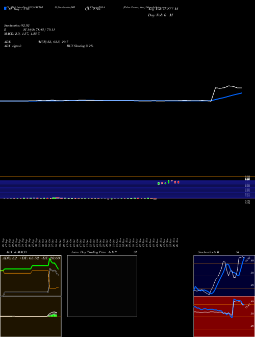This screenshot has height=337, width=255.
Task: Select the 'Stochastics & R' panel title
Action: pos(208,252)
